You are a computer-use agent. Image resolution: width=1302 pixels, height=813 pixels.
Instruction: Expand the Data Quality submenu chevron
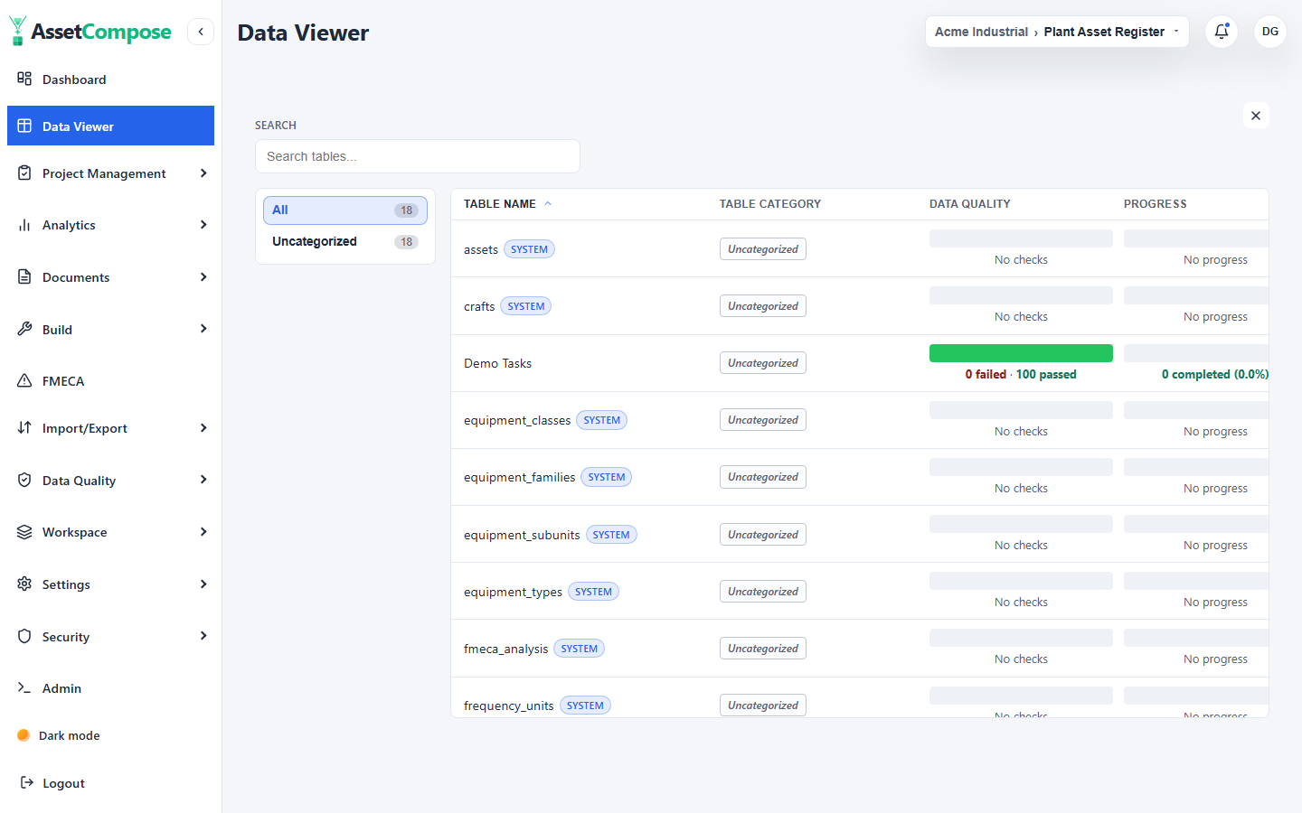(203, 480)
